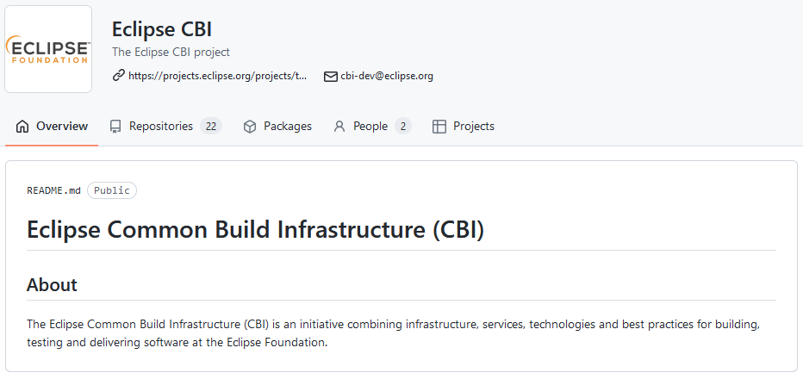Click the Eclipse Foundation logo avatar
The image size is (803, 379).
[48, 49]
